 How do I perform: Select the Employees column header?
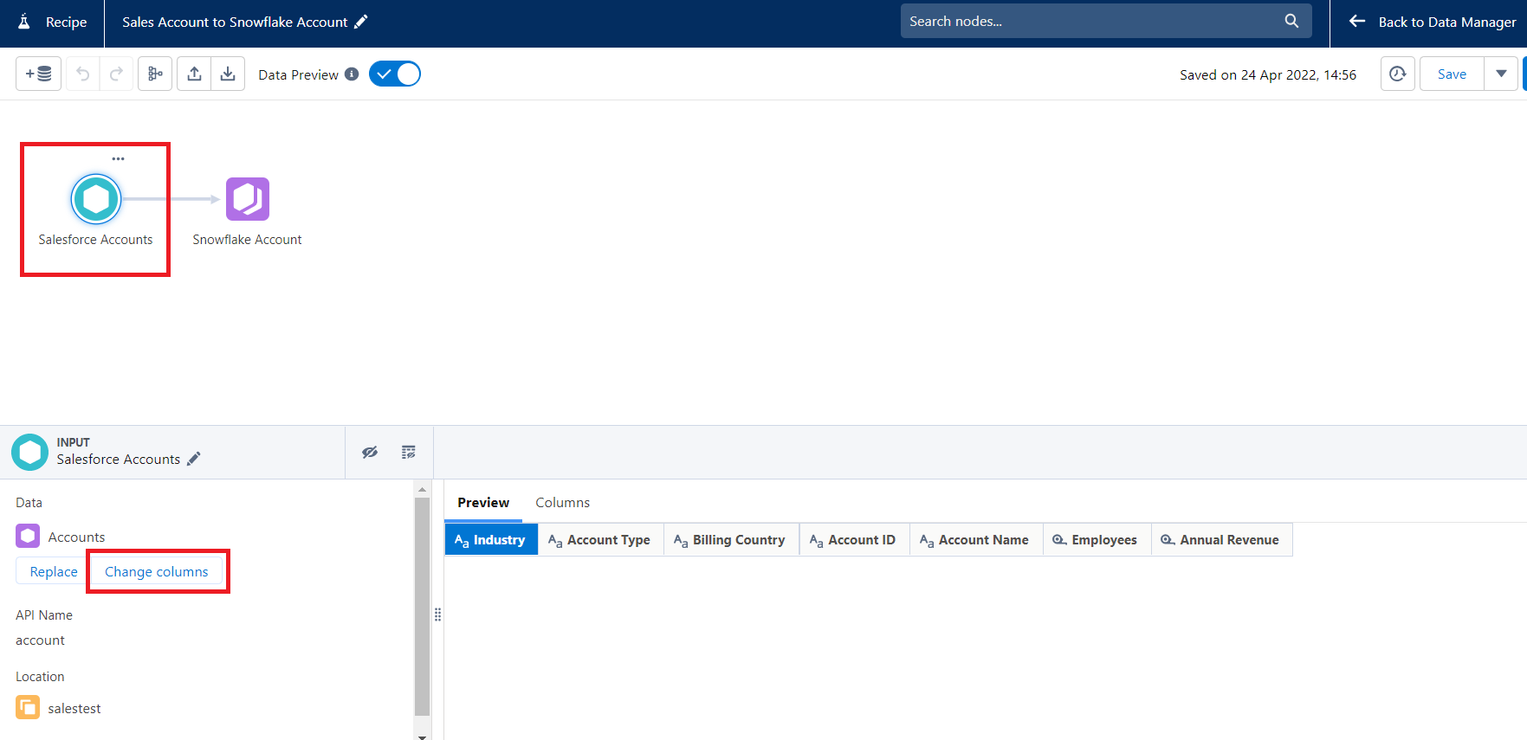1097,540
